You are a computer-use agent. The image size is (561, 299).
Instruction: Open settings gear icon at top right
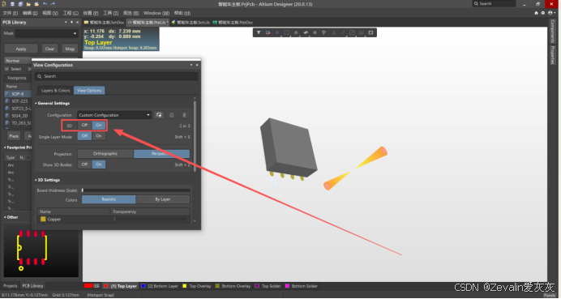[542, 13]
